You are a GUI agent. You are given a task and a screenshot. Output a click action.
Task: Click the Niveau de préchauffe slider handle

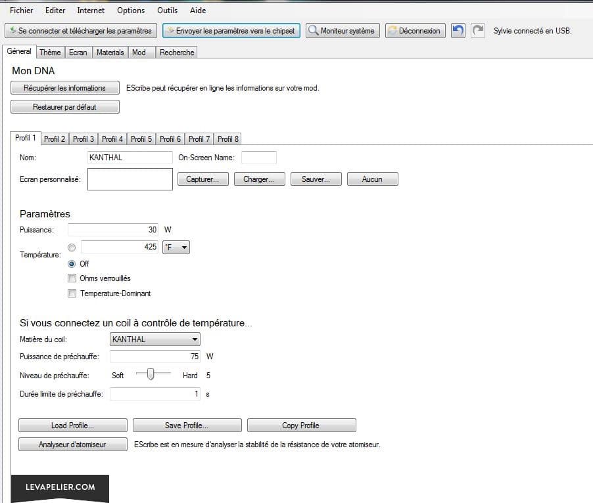[151, 374]
